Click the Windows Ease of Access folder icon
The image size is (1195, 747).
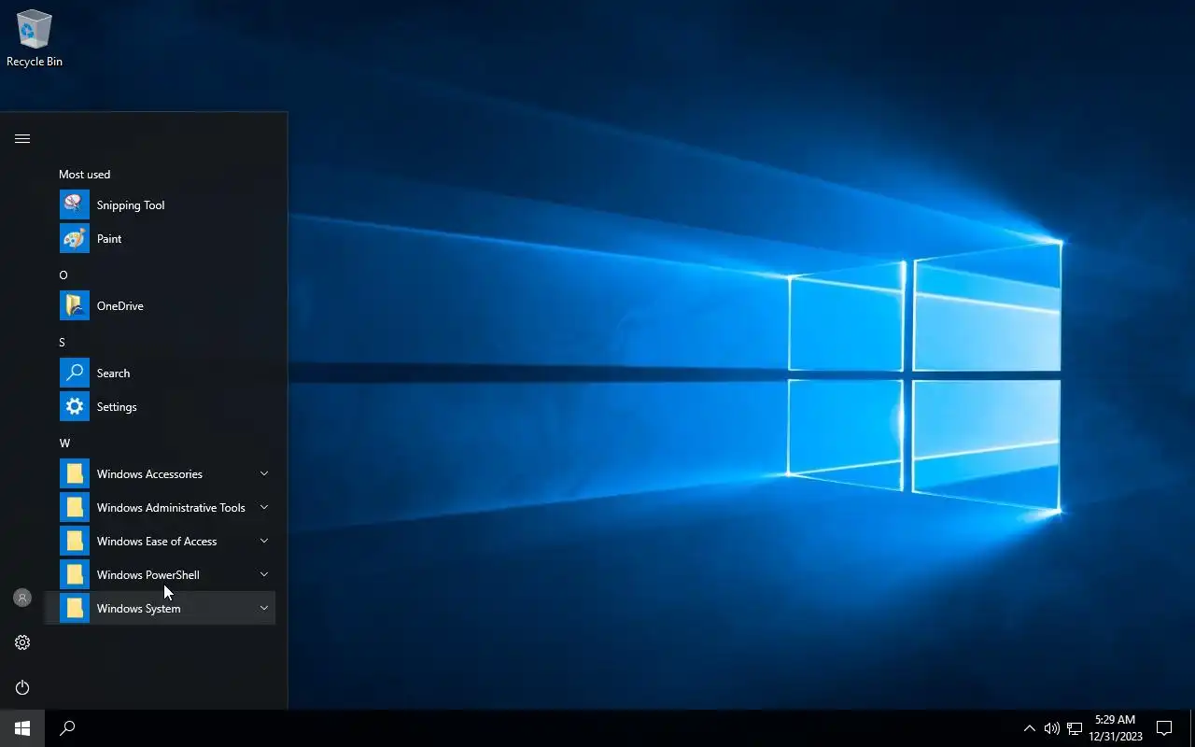(x=75, y=541)
